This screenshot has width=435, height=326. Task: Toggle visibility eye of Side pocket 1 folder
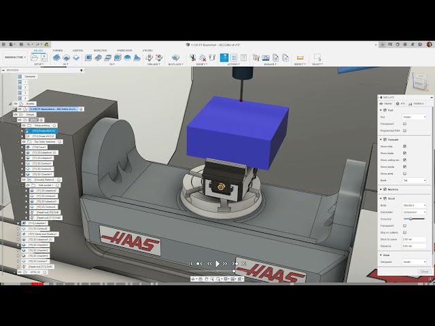[28, 185]
